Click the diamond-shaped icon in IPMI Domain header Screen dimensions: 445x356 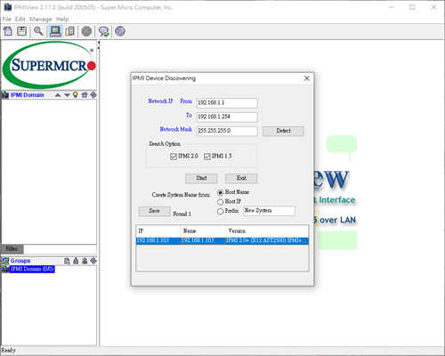(x=93, y=95)
